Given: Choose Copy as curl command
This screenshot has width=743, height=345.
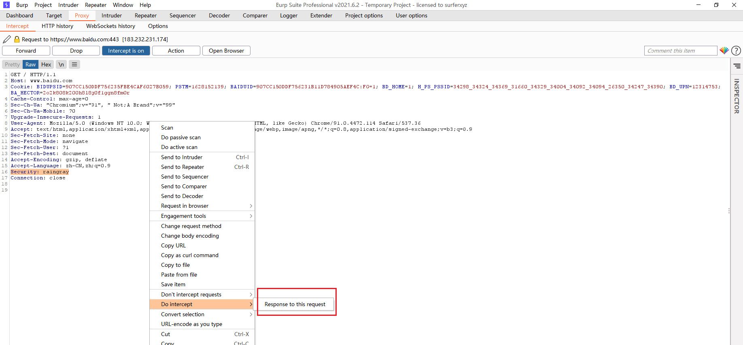Looking at the screenshot, I should click(202, 255).
